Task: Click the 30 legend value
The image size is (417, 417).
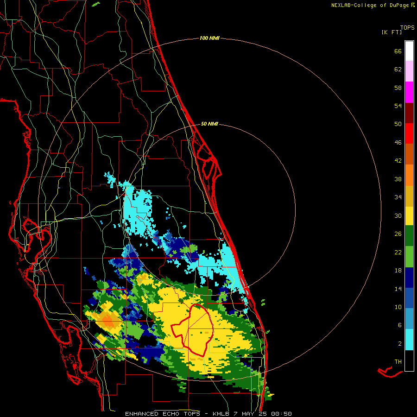Action: coord(398,215)
